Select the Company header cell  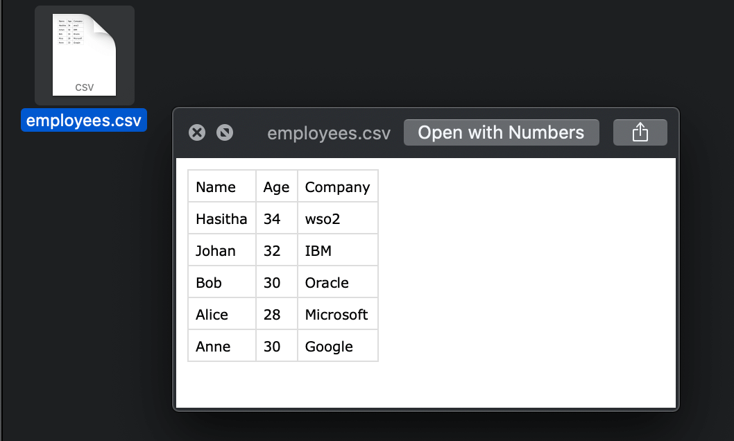tap(337, 187)
